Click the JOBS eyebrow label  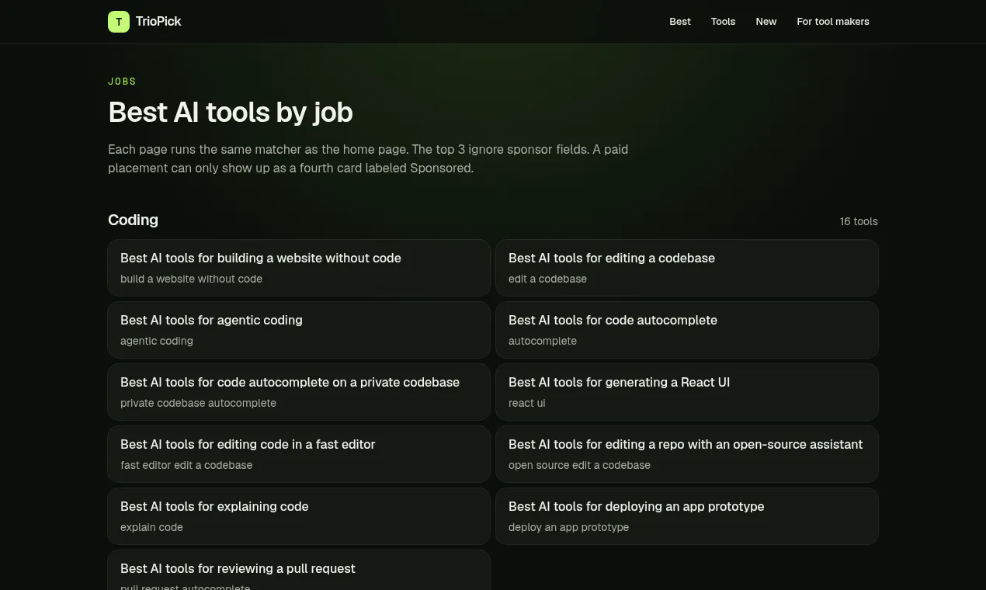point(122,82)
